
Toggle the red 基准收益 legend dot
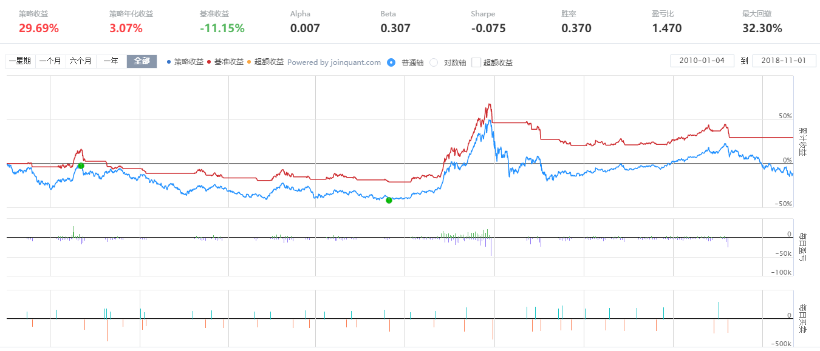(x=209, y=62)
